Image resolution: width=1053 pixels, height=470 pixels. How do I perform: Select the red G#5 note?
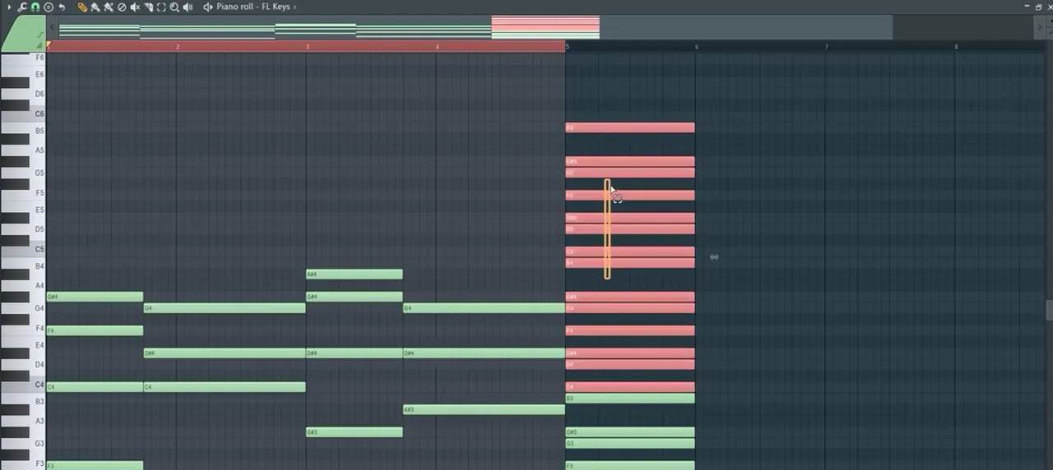630,161
